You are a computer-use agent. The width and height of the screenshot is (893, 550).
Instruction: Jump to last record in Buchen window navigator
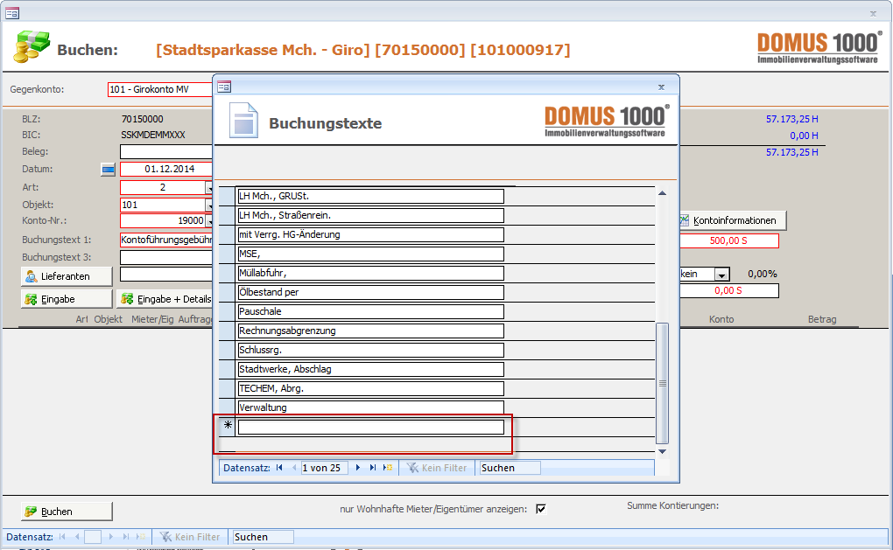pyautogui.click(x=125, y=536)
